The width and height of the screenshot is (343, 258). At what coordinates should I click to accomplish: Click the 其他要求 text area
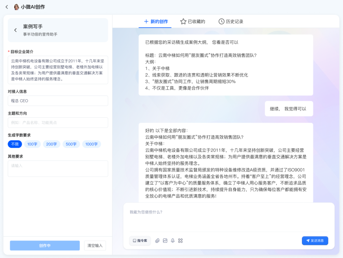[58, 168]
